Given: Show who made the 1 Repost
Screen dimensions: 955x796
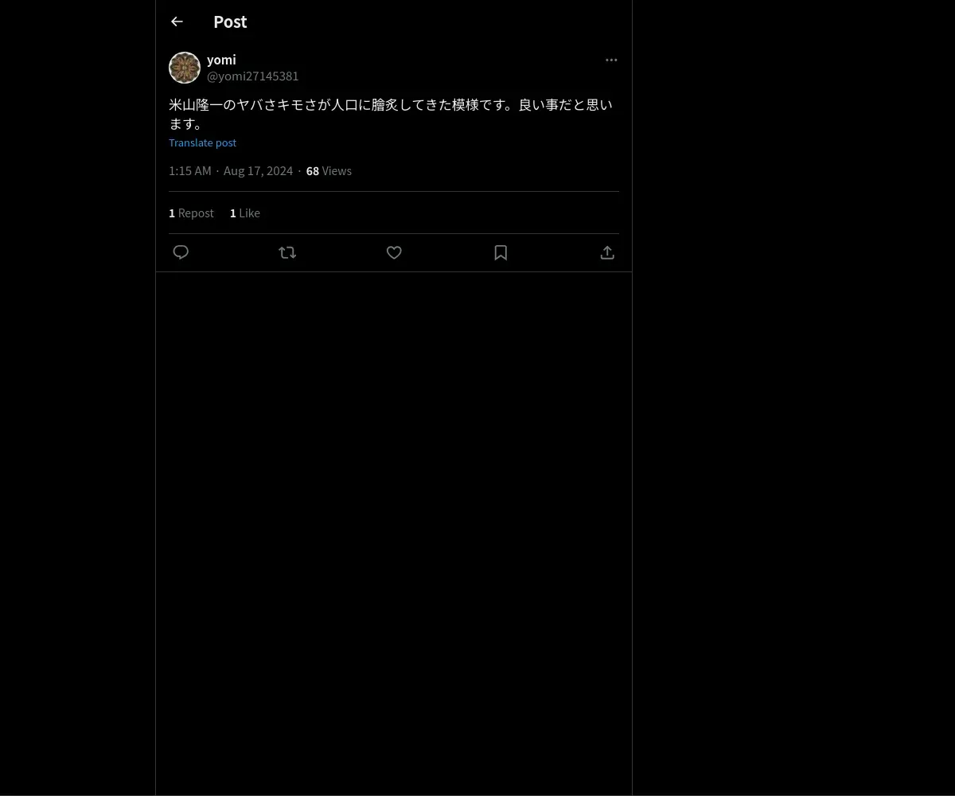Looking at the screenshot, I should click(x=191, y=213).
